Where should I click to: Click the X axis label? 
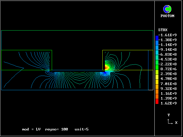click(176, 122)
